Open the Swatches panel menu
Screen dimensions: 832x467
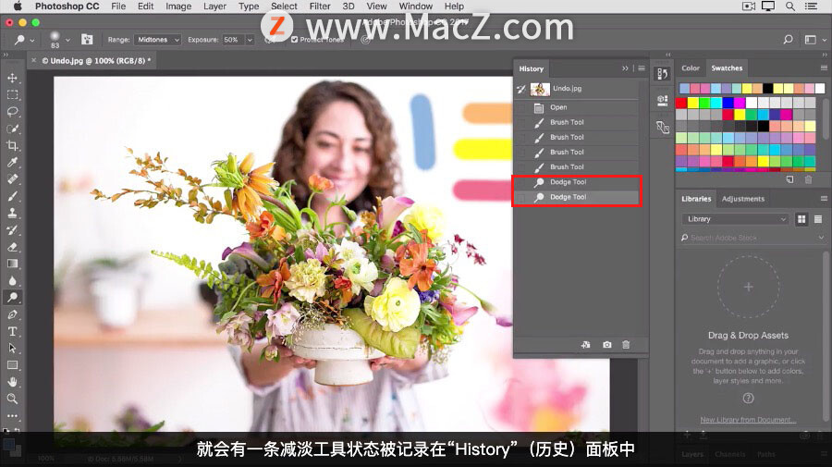(824, 68)
